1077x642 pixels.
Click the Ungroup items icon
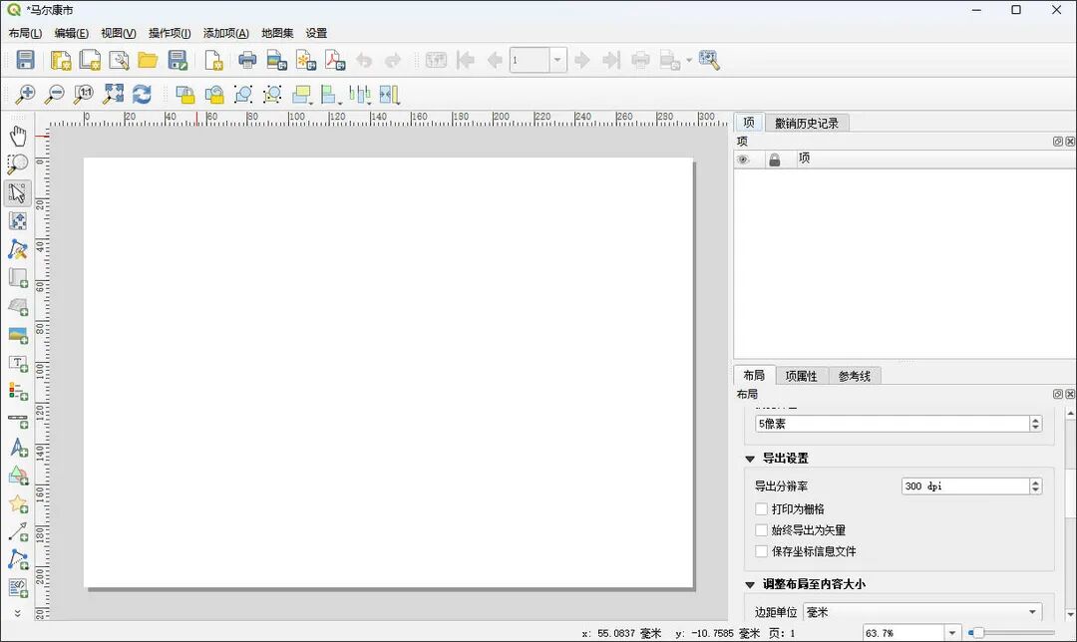tap(272, 94)
